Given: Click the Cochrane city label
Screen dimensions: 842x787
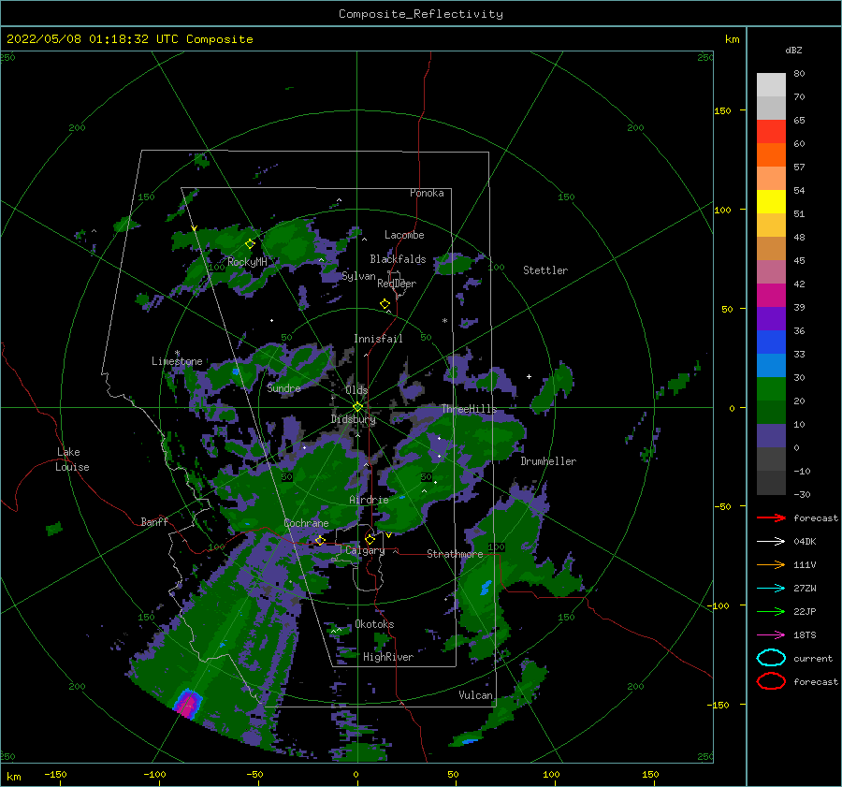Looking at the screenshot, I should click(x=306, y=523).
